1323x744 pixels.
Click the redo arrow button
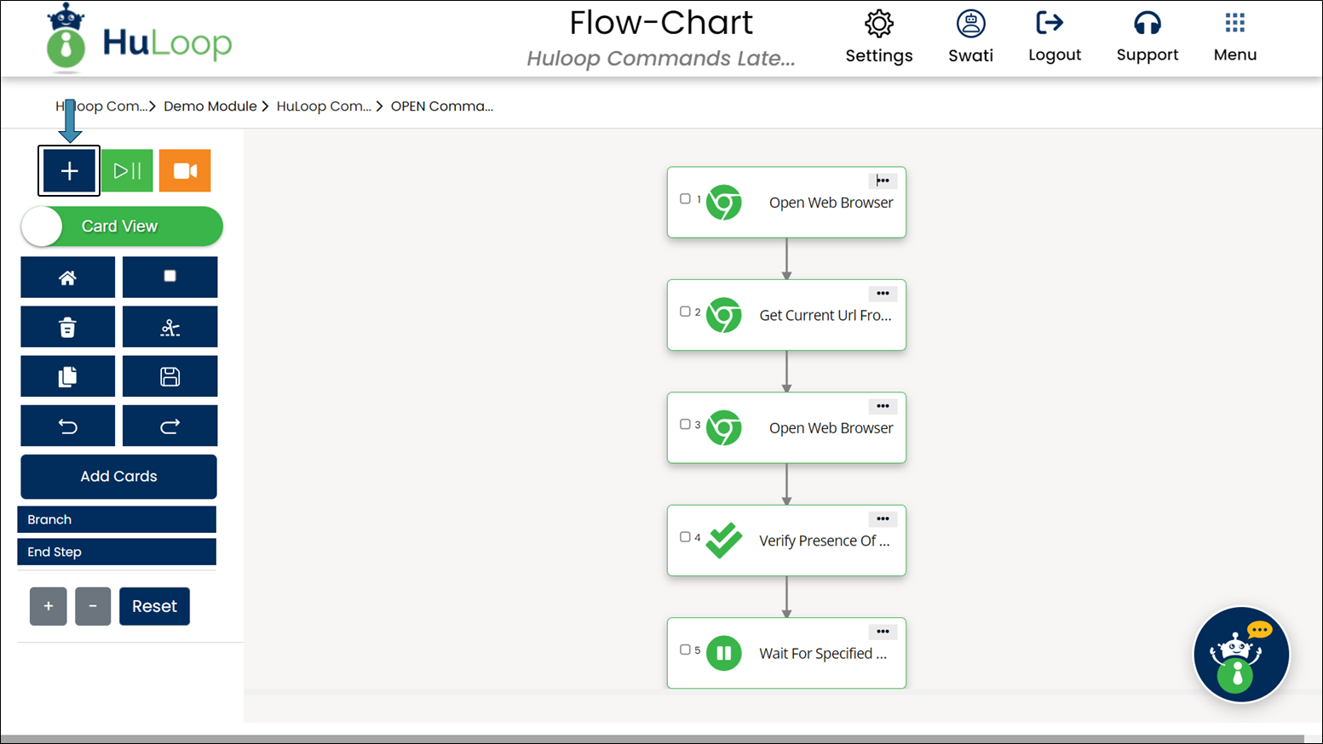pyautogui.click(x=170, y=426)
